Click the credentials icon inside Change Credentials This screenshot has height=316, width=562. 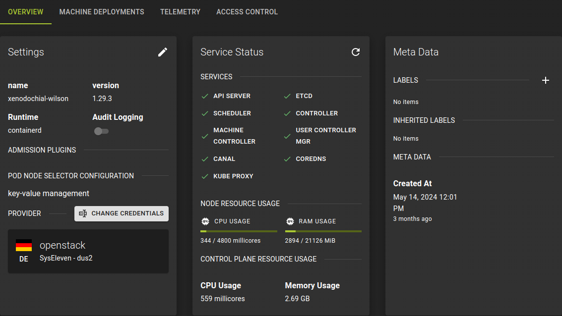tap(83, 213)
